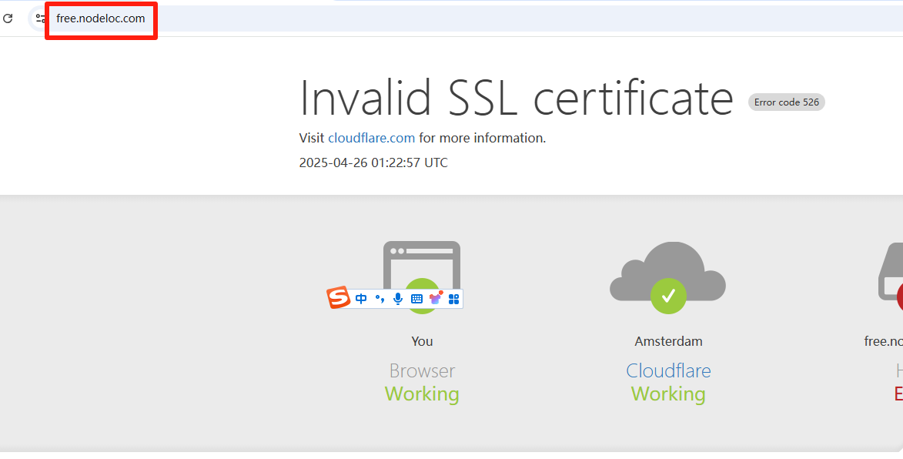Screen dimensions: 903x459
Task: Click the Sogou S logo in the IME toolbar
Action: coord(339,298)
